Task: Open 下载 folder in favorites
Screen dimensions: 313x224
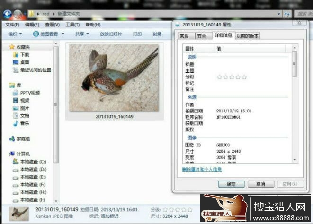Action: point(21,55)
